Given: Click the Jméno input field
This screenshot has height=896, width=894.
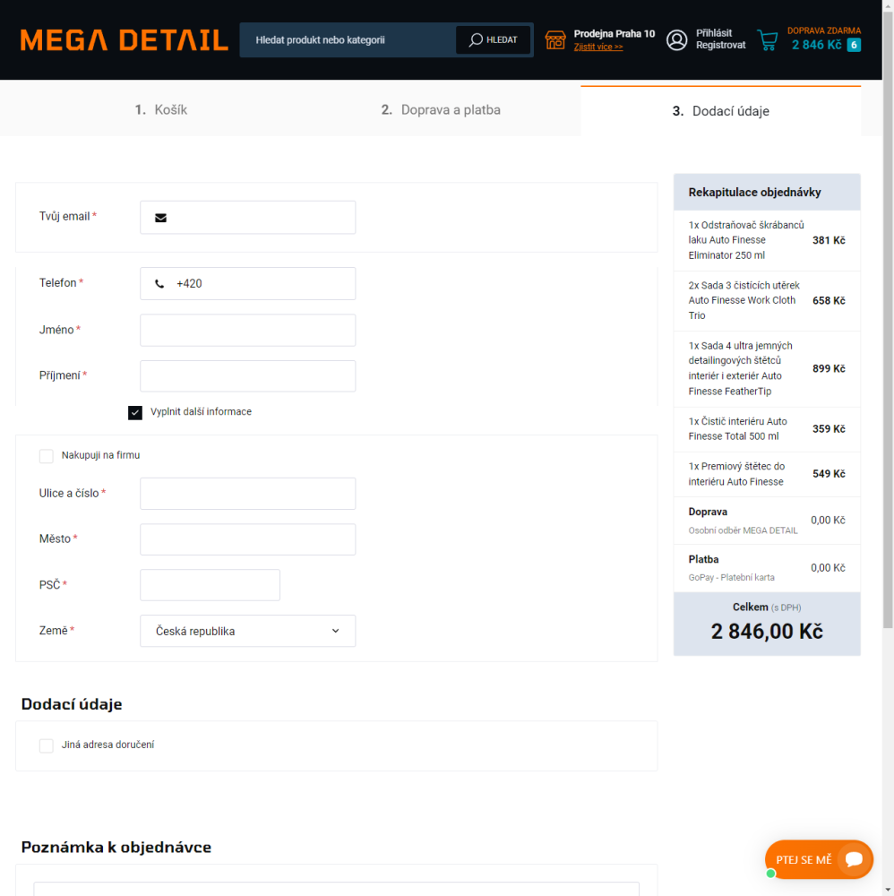Looking at the screenshot, I should click(x=247, y=331).
